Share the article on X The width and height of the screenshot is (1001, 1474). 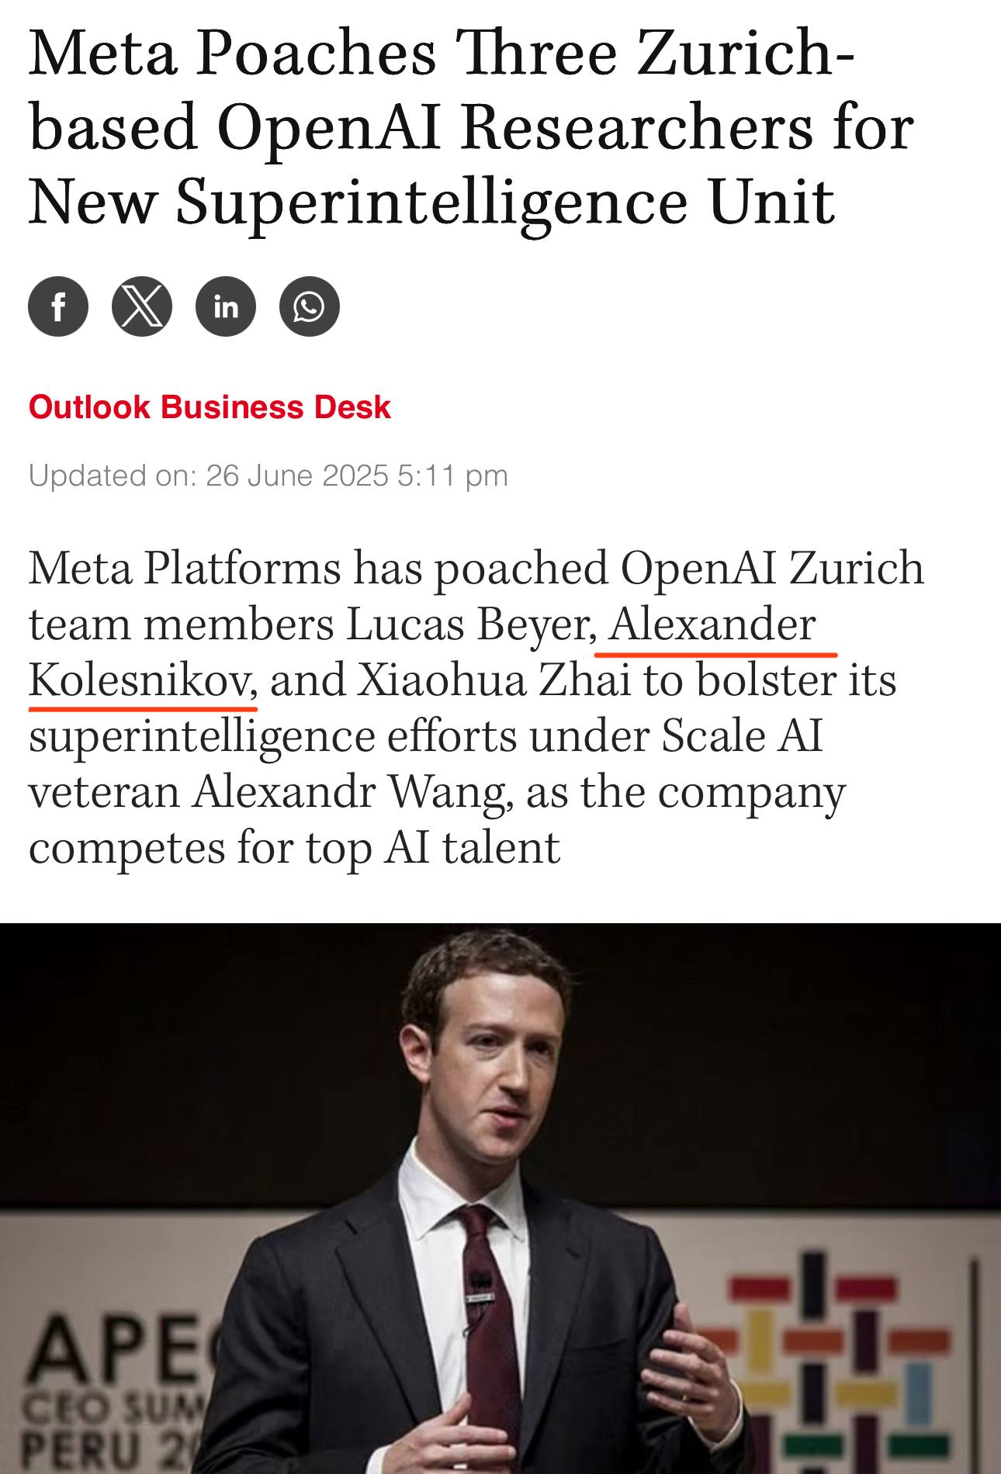(142, 306)
